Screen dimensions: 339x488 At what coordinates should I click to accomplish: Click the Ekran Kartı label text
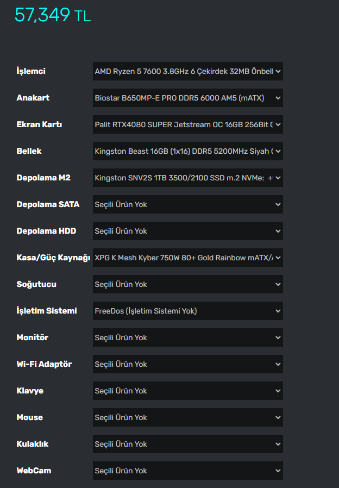pos(39,124)
